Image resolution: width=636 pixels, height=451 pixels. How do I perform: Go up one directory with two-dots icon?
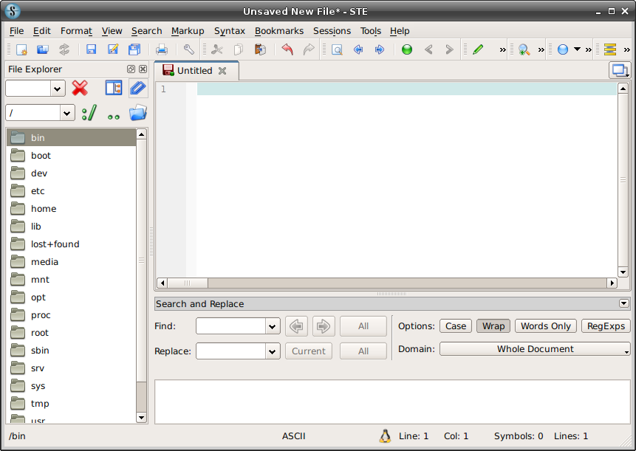114,117
